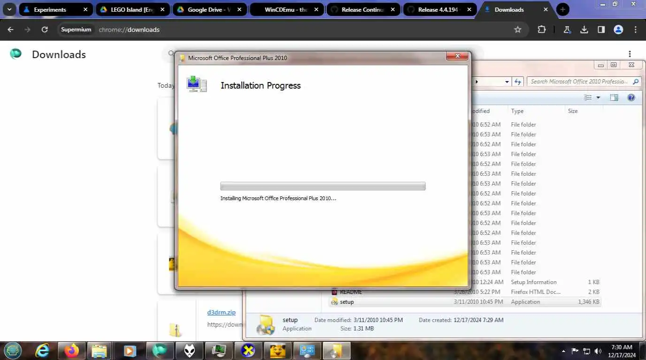This screenshot has height=360, width=646.
Task: Open the network tray icon
Action: pyautogui.click(x=586, y=351)
